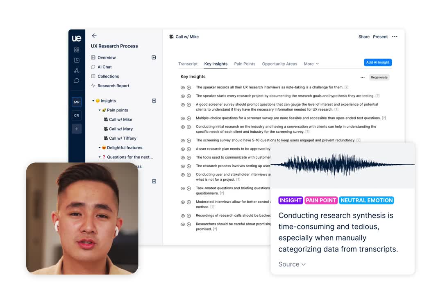The height and width of the screenshot is (295, 445).
Task: Go back using the left arrow
Action: (94, 36)
